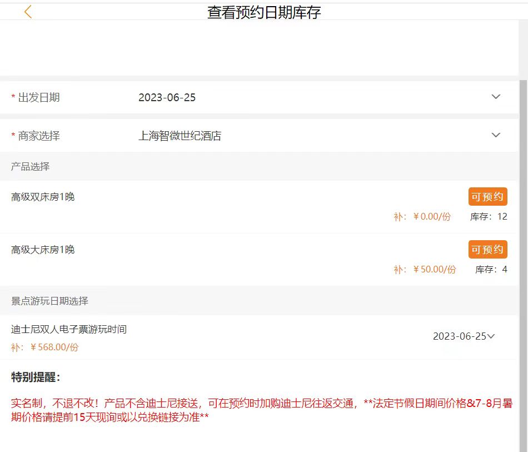Expand the 出发日期 chevron arrow
Screen dimensions: 528x452
click(496, 97)
